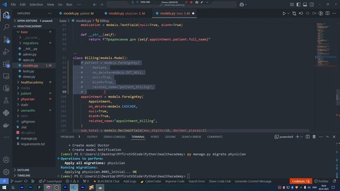Image resolution: width=340 pixels, height=191 pixels.
Task: Click the main branch indicator
Action: 16,181
